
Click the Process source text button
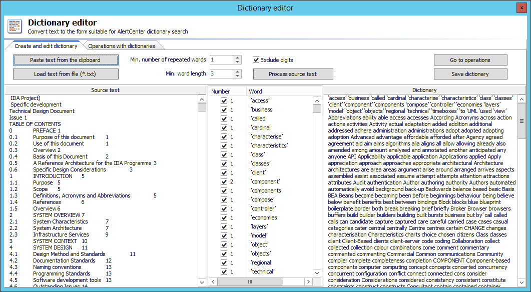[293, 74]
